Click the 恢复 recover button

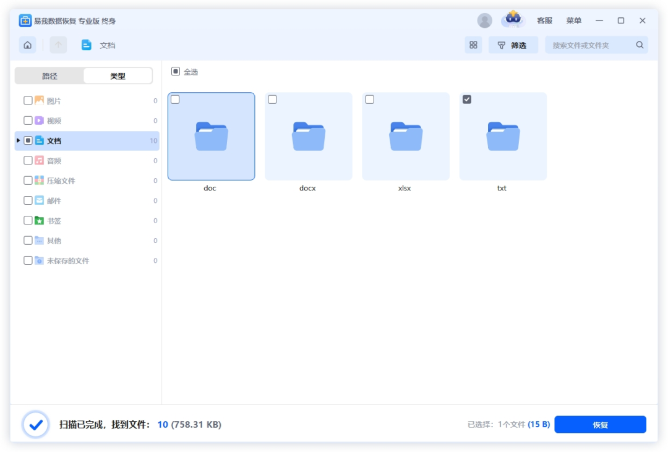pos(600,424)
